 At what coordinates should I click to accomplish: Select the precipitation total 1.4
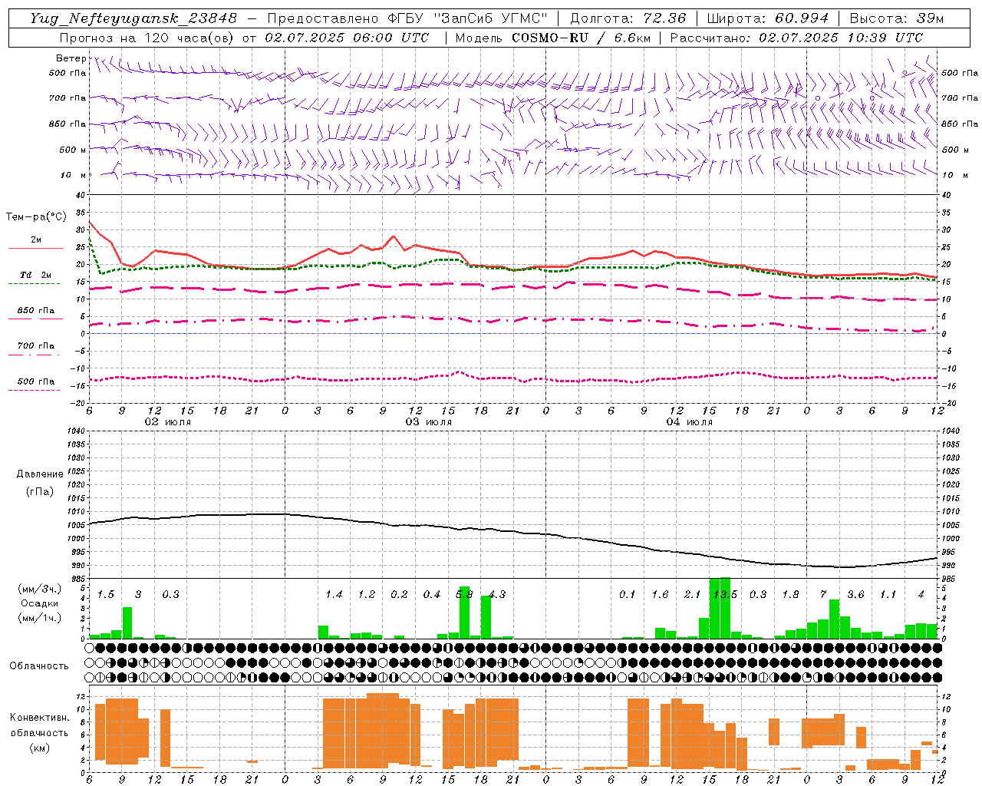[334, 594]
